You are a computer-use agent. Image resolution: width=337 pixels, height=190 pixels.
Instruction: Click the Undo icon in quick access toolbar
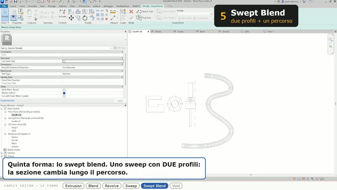pyautogui.click(x=26, y=2)
